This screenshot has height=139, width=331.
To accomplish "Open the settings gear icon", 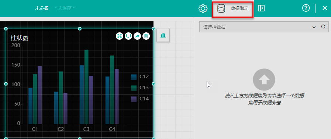I will [203, 8].
